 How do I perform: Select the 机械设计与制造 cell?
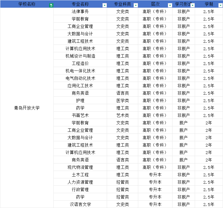click(x=80, y=56)
